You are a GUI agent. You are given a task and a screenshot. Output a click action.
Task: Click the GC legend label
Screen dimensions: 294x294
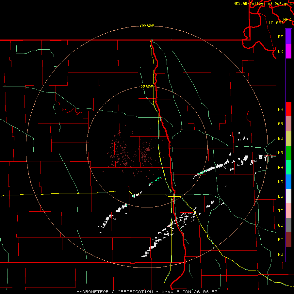point(280,225)
